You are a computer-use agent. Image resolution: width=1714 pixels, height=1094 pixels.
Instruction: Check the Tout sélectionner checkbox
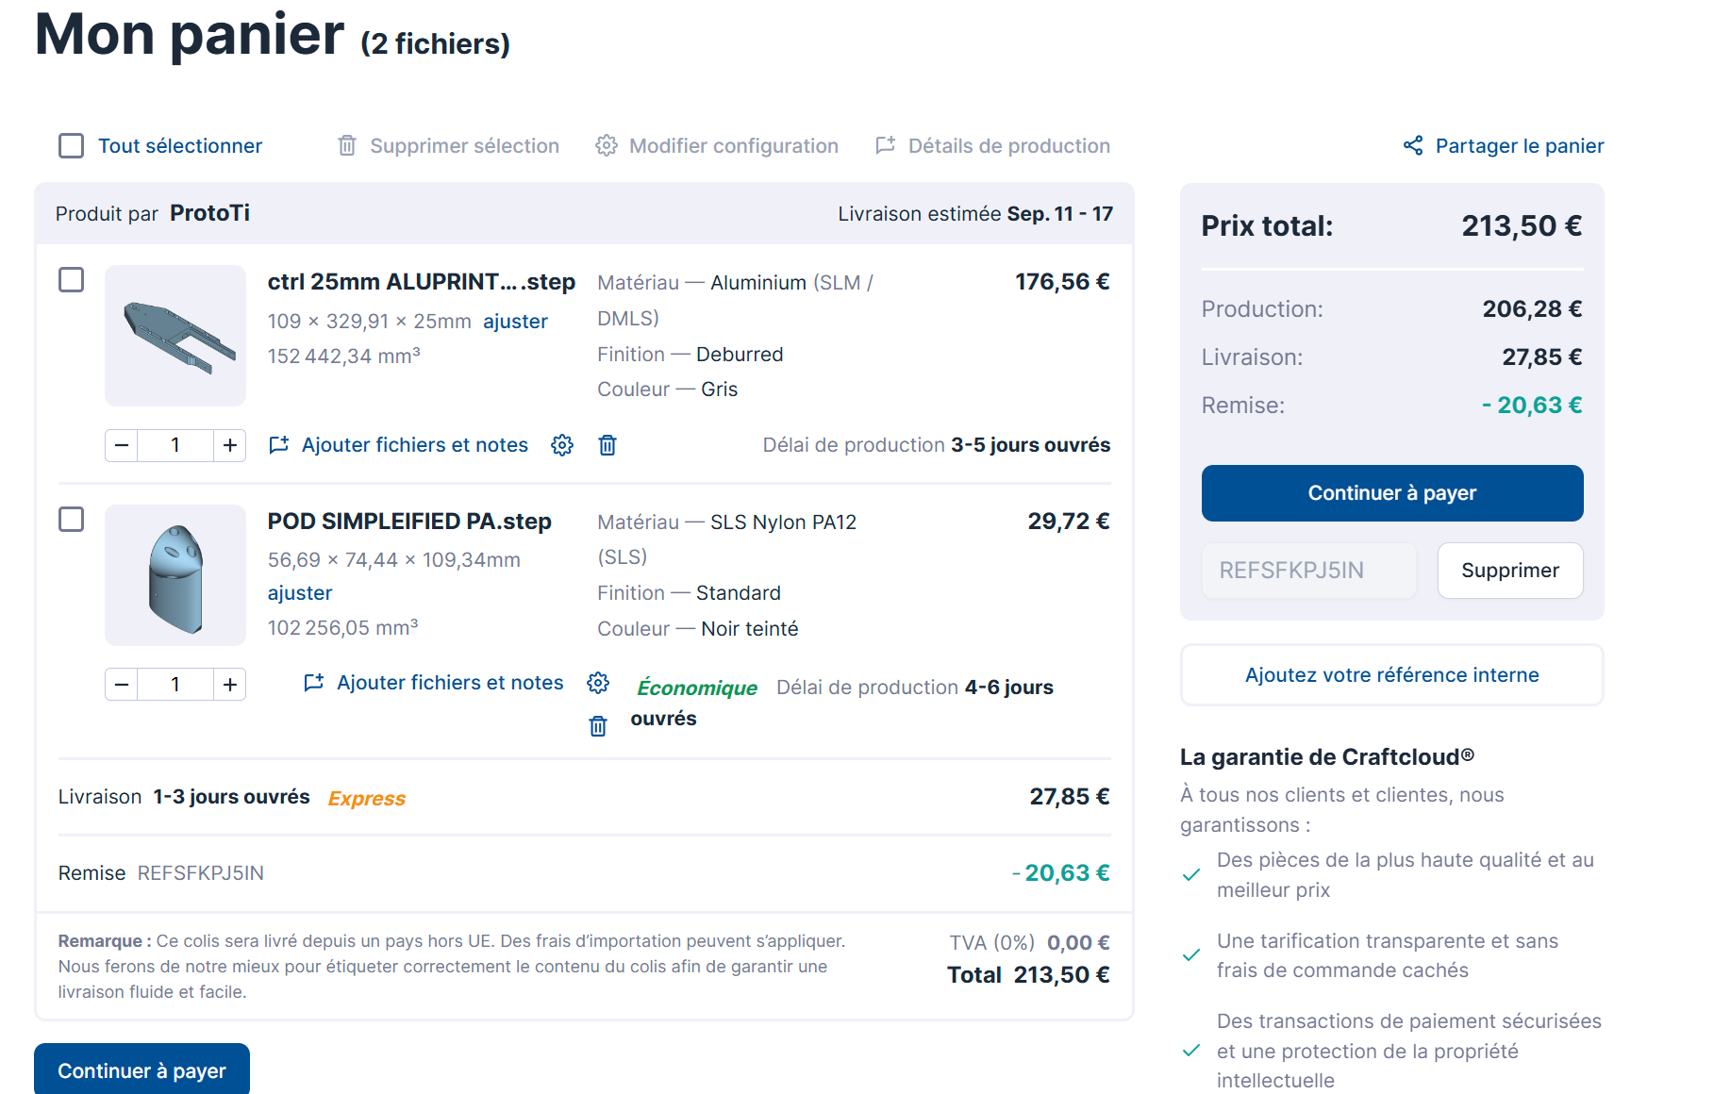click(x=72, y=145)
